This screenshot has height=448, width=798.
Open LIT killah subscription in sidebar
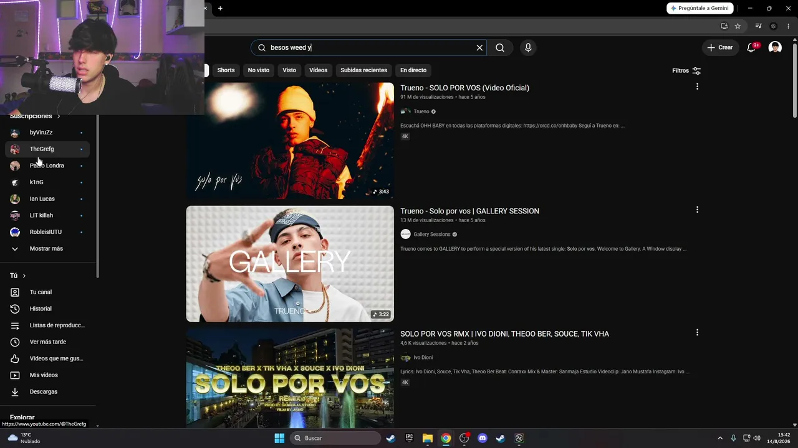tap(47, 215)
